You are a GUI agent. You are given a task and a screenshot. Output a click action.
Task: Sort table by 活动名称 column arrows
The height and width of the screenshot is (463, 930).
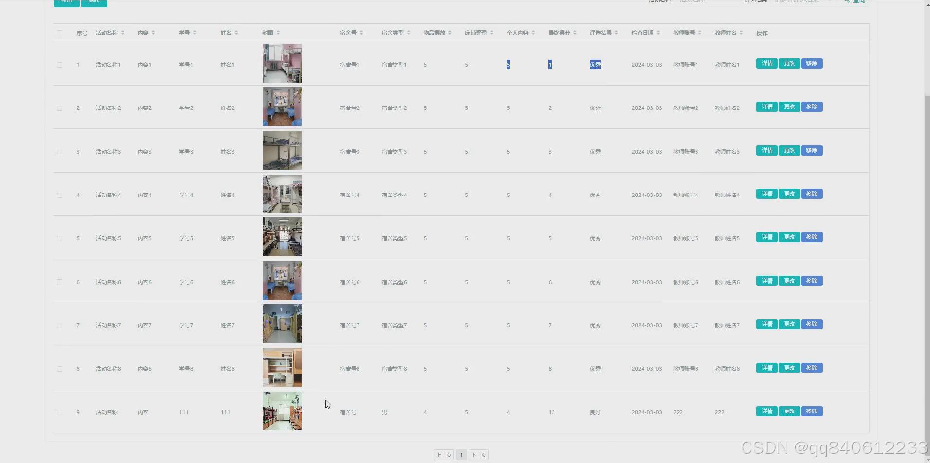pos(123,33)
